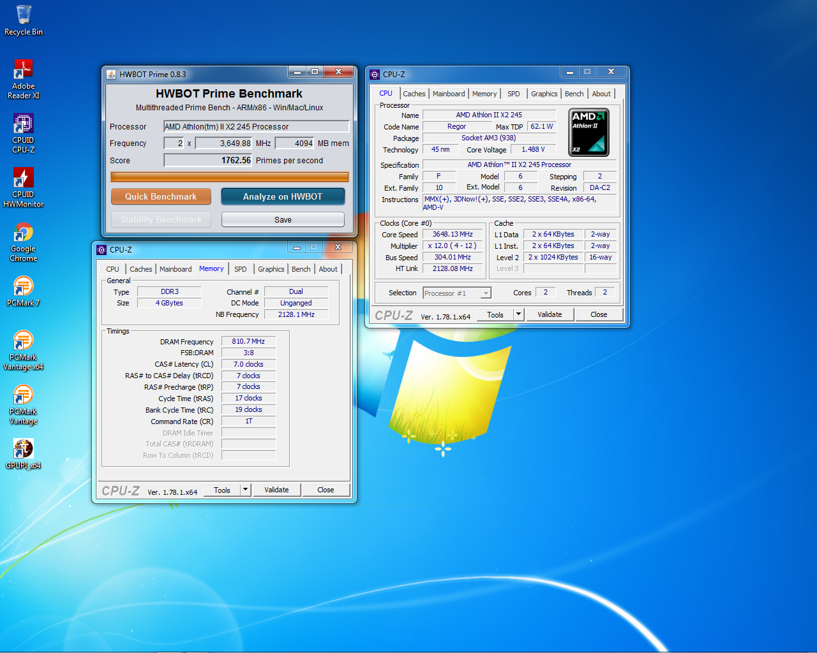Select the CPUID HWMonitor desktop shortcut

(24, 187)
